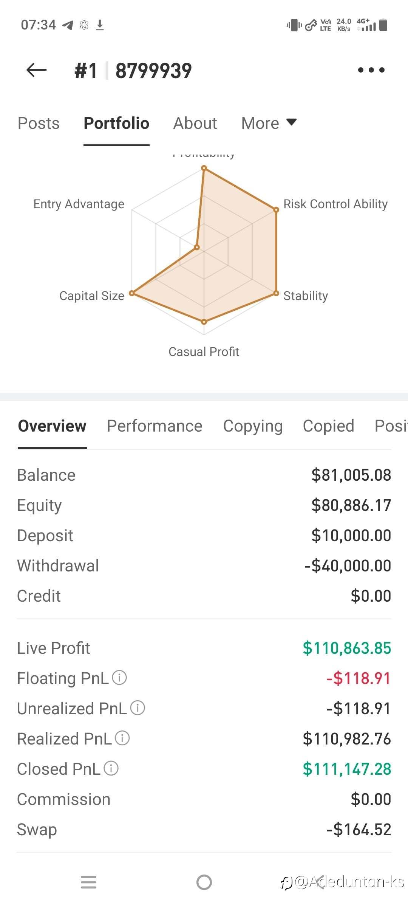Open the About tab
Screen dimensions: 408x904
195,123
